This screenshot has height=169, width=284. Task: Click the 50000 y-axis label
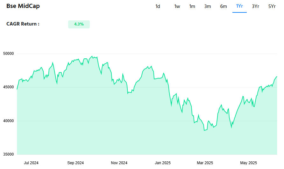(x=9, y=54)
